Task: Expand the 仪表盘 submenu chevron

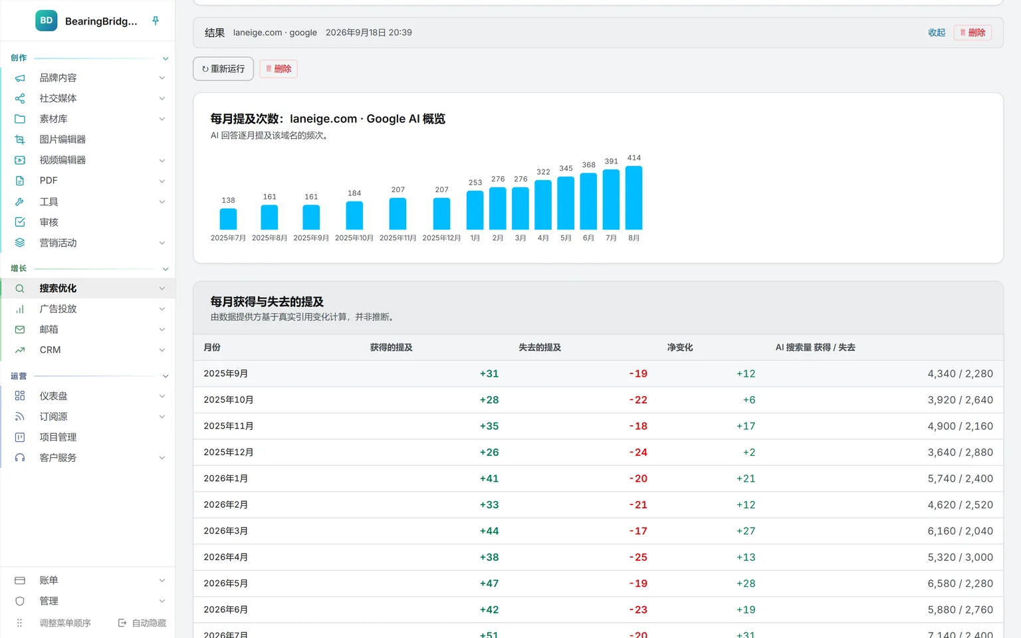Action: pos(162,396)
